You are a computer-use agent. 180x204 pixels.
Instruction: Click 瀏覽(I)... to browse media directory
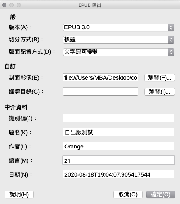tap(159, 92)
